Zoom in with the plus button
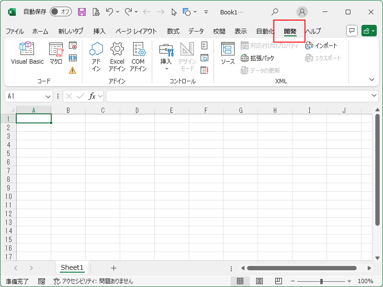Image resolution: width=383 pixels, height=287 pixels. pyautogui.click(x=349, y=281)
